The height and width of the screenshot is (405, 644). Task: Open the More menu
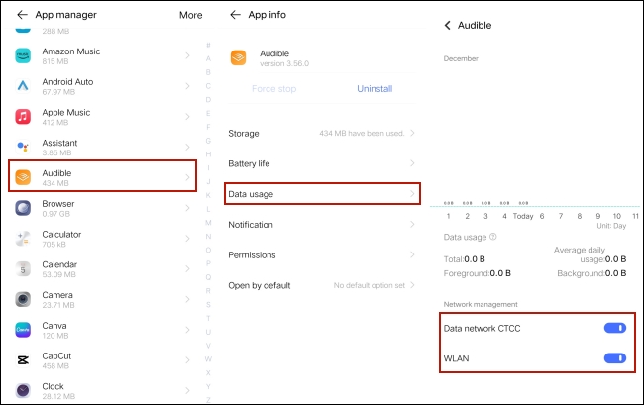(x=191, y=15)
